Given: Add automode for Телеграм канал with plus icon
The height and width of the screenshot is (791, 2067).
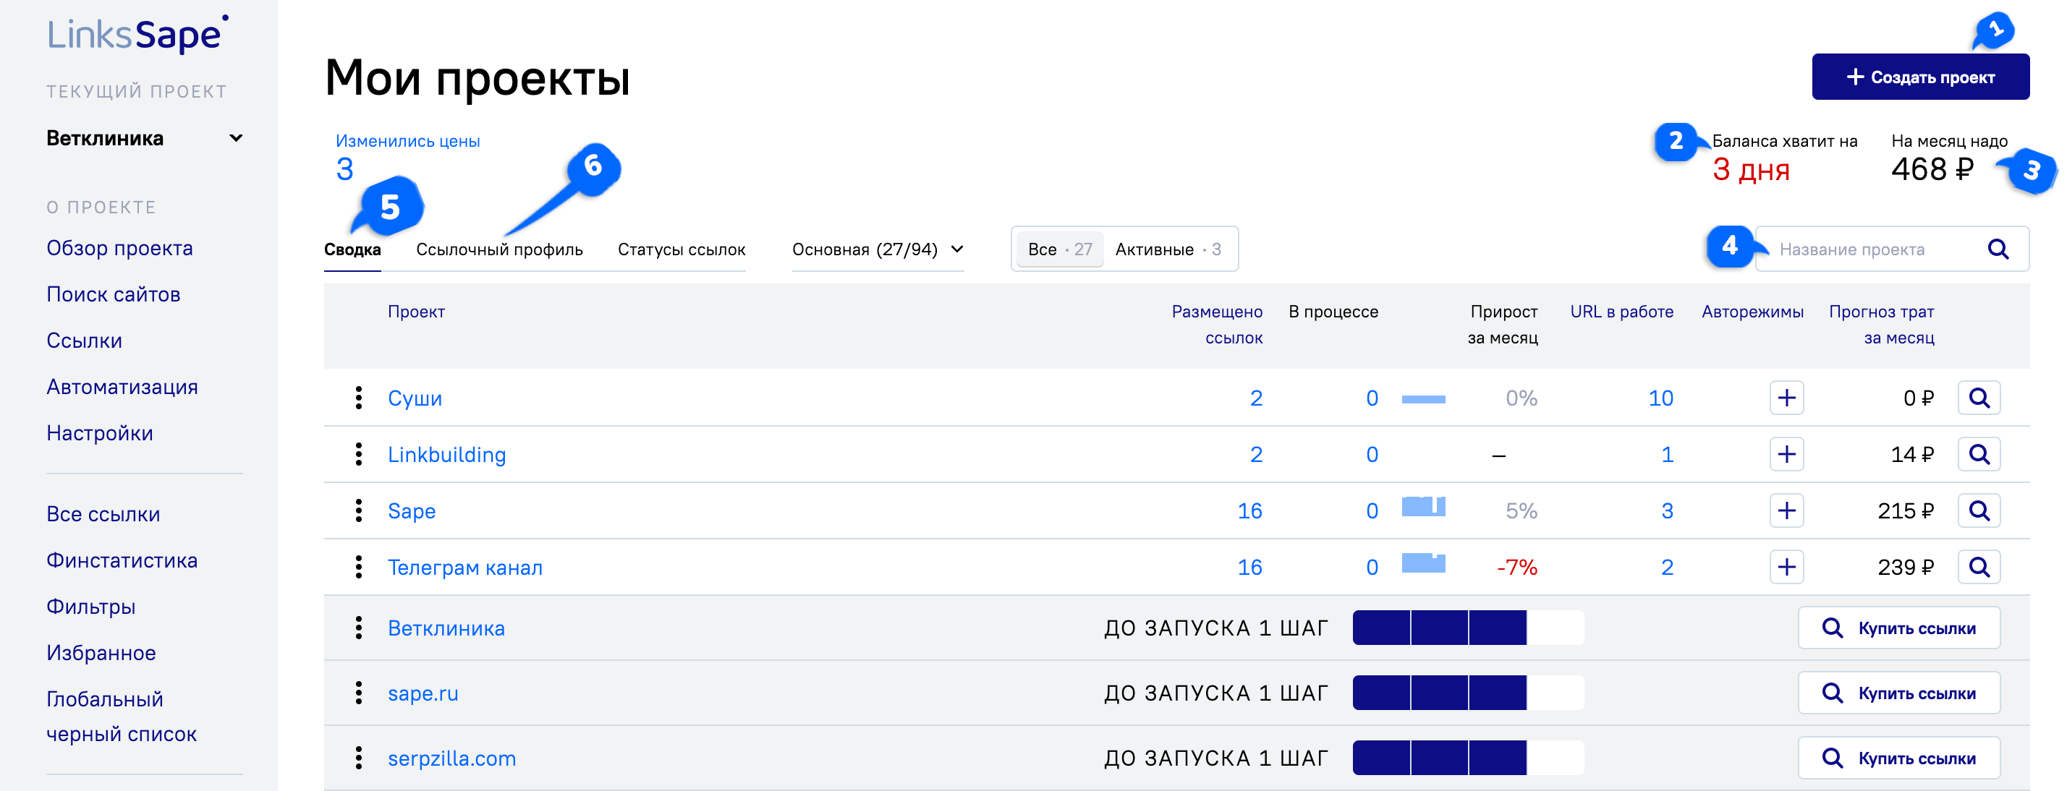Looking at the screenshot, I should pos(1786,567).
